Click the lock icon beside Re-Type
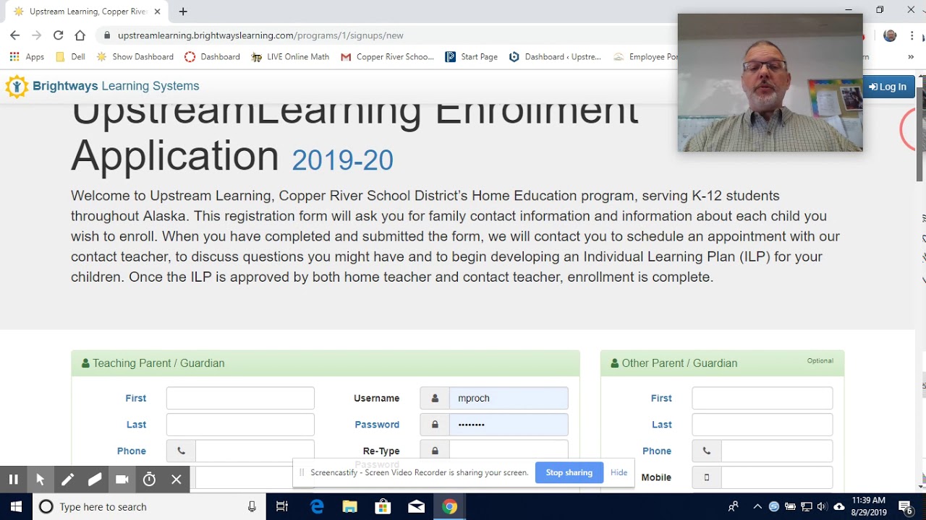Viewport: 926px width, 520px height. 435,451
